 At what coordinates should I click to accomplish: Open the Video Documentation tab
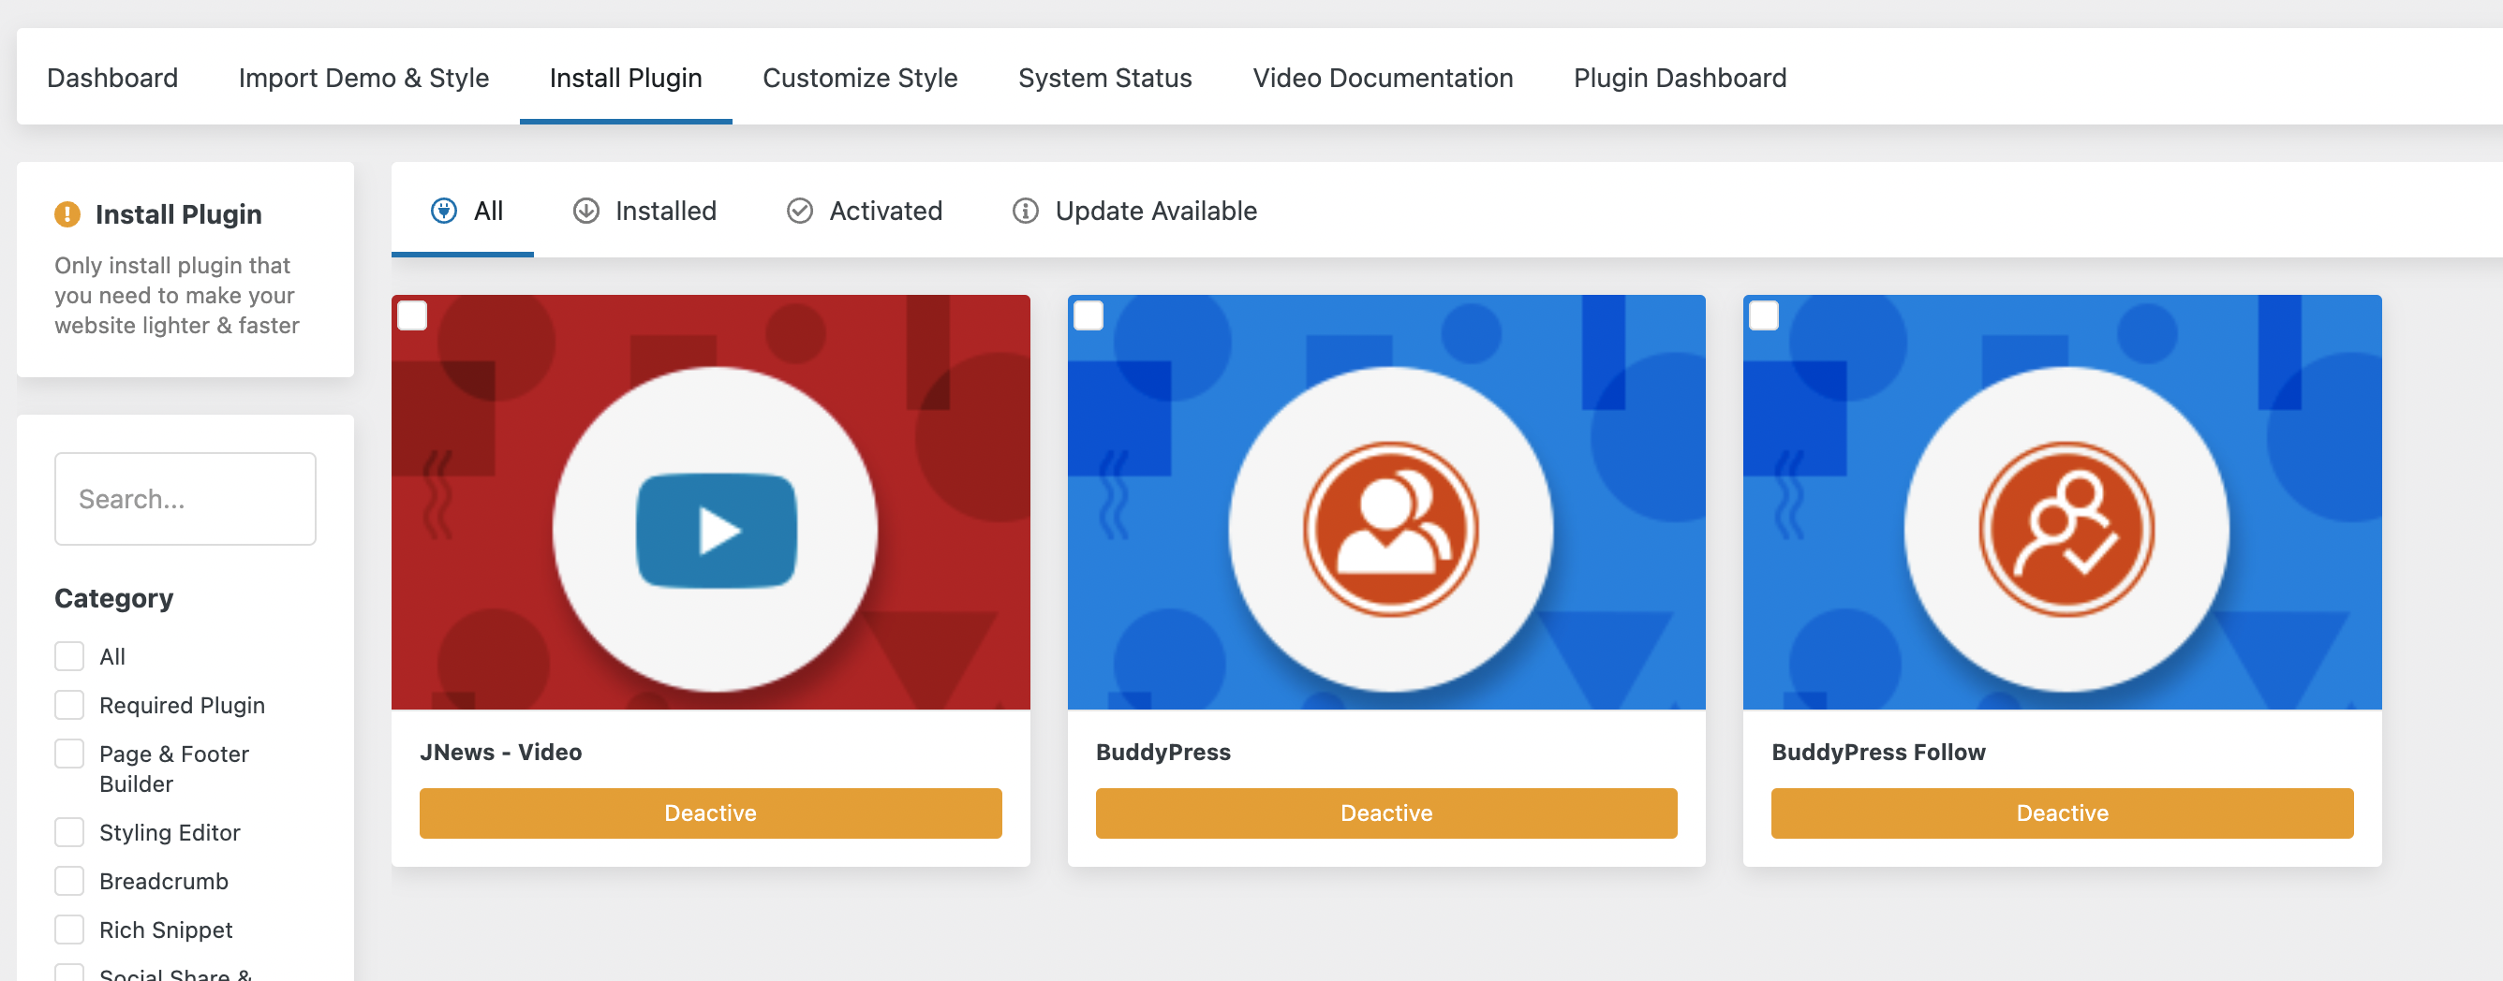[1383, 78]
